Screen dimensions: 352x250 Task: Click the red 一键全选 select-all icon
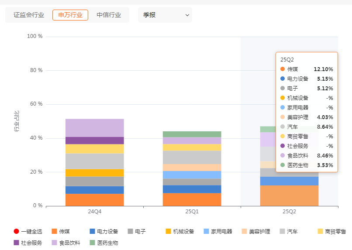[x=17, y=232]
